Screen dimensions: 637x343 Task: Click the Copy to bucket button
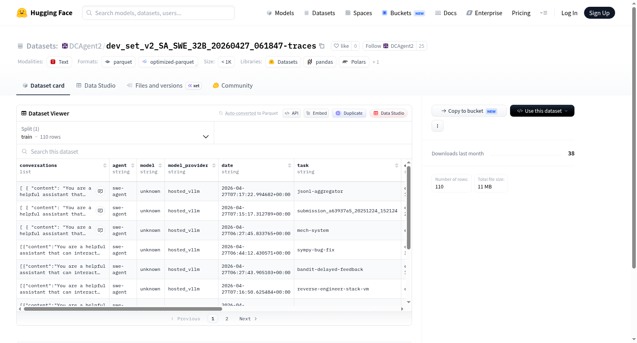pos(469,111)
